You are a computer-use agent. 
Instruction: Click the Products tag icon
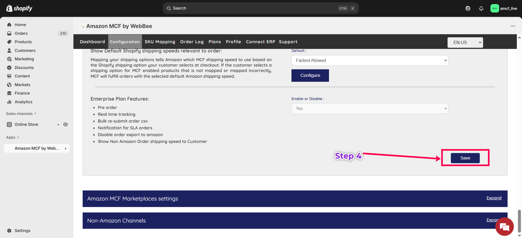[x=9, y=42]
